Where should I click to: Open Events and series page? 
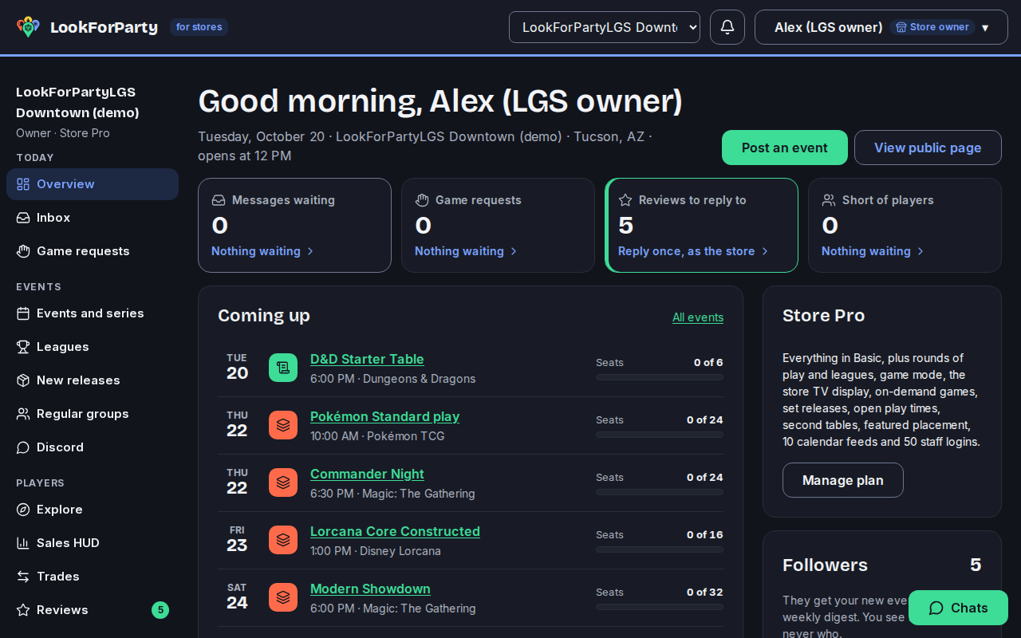[x=93, y=313]
